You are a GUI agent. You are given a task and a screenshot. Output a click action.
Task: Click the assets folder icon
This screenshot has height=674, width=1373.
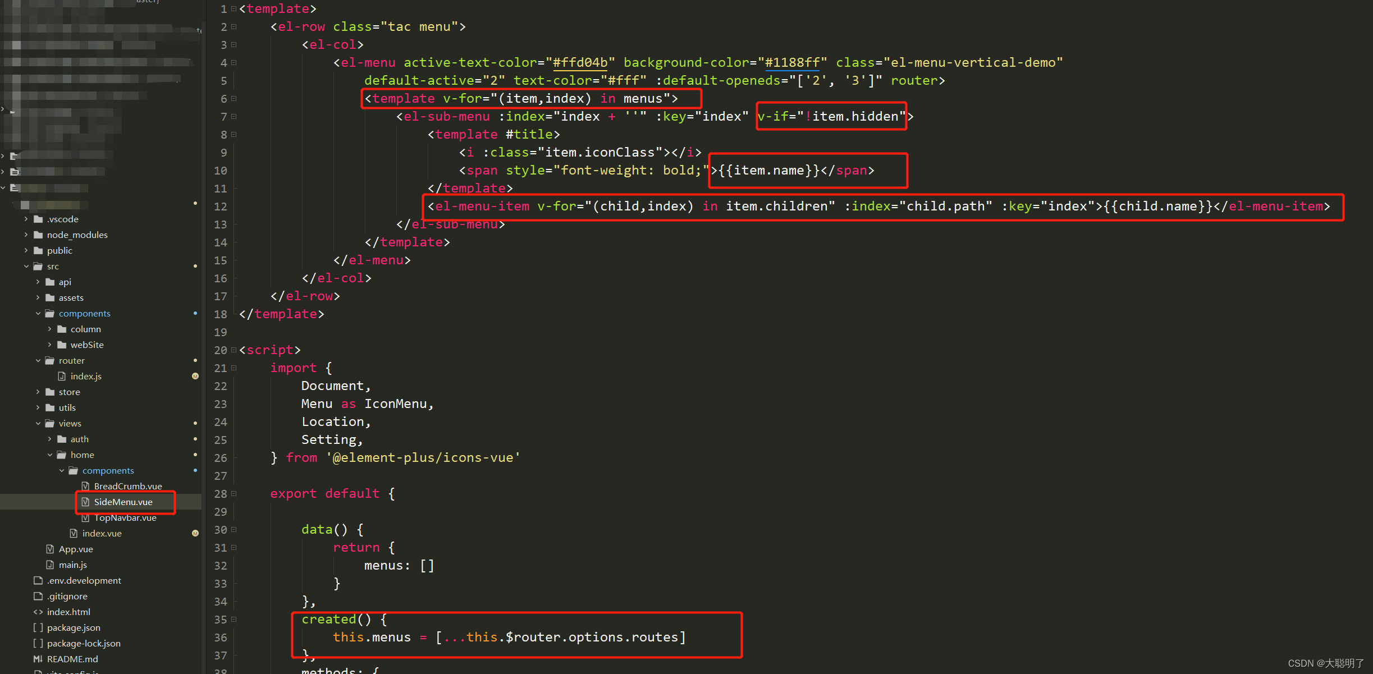click(50, 297)
